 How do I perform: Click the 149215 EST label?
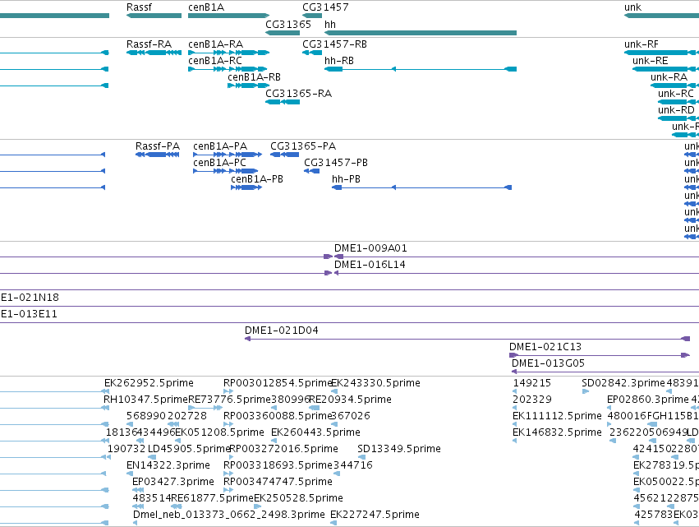(532, 383)
